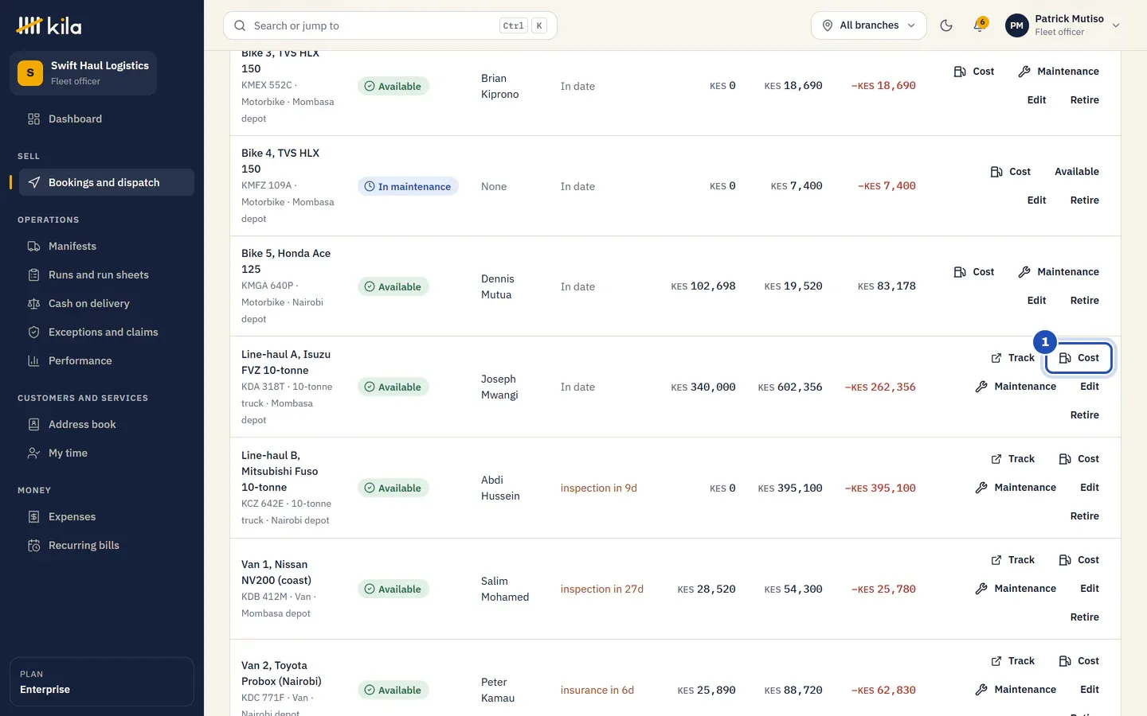
Task: Open Swift Haul Logistics workspace switcher
Action: (x=84, y=73)
